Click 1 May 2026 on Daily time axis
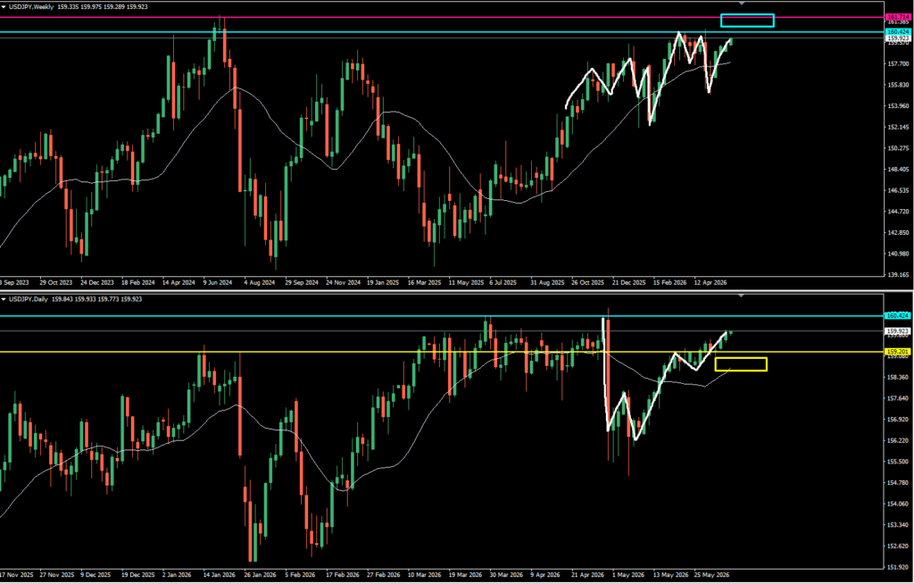 (x=629, y=574)
